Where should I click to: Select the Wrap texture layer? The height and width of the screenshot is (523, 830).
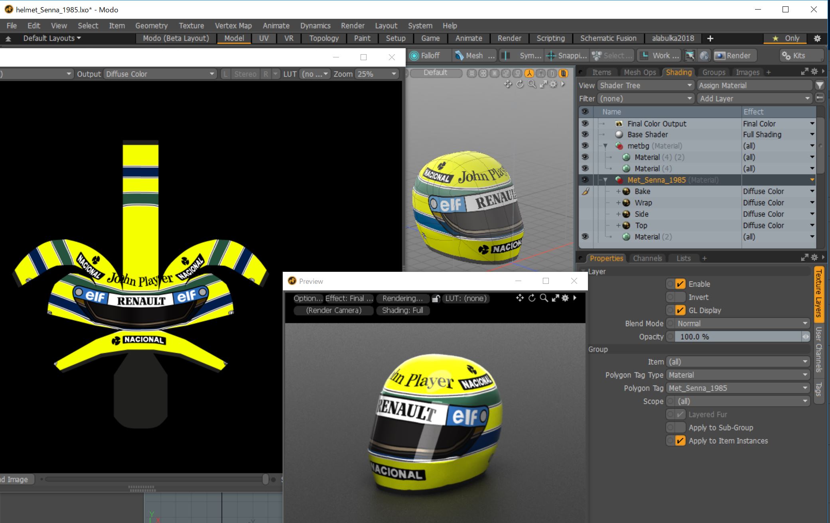click(x=643, y=203)
